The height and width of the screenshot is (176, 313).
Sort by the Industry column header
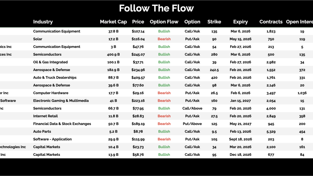(43, 22)
